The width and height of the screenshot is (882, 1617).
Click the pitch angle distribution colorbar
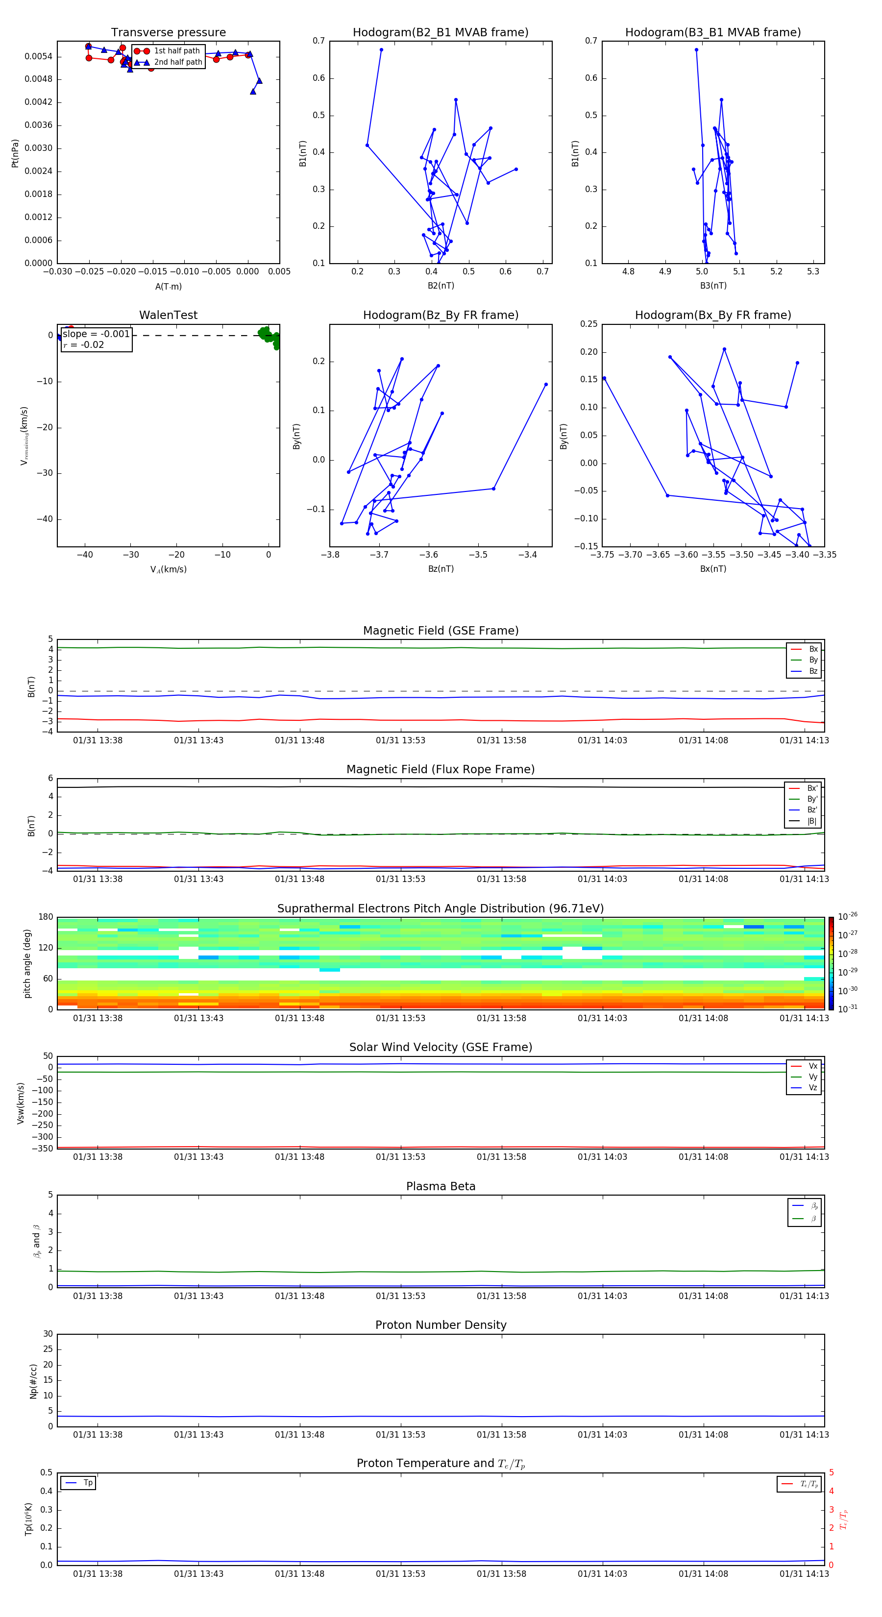(x=831, y=963)
